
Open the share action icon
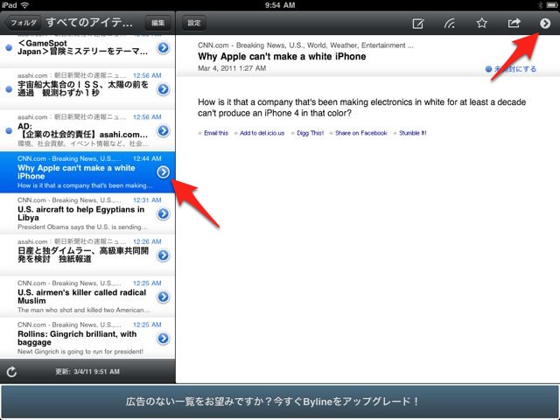(514, 24)
